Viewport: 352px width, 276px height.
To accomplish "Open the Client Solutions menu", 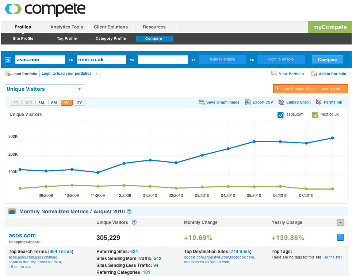I will point(111,27).
